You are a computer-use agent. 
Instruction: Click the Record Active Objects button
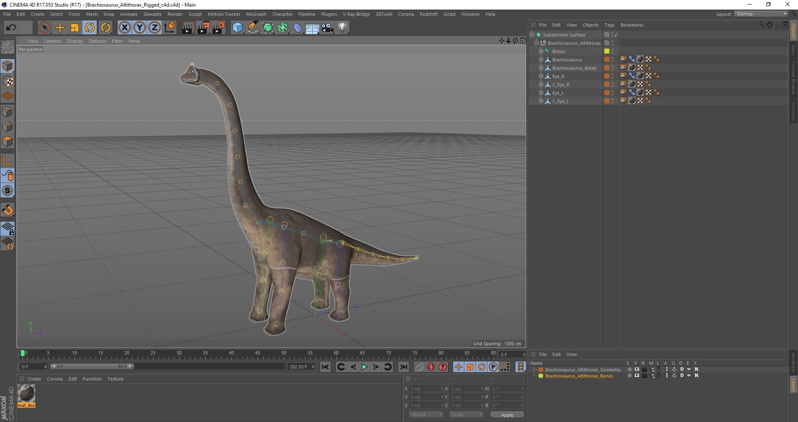pyautogui.click(x=419, y=367)
